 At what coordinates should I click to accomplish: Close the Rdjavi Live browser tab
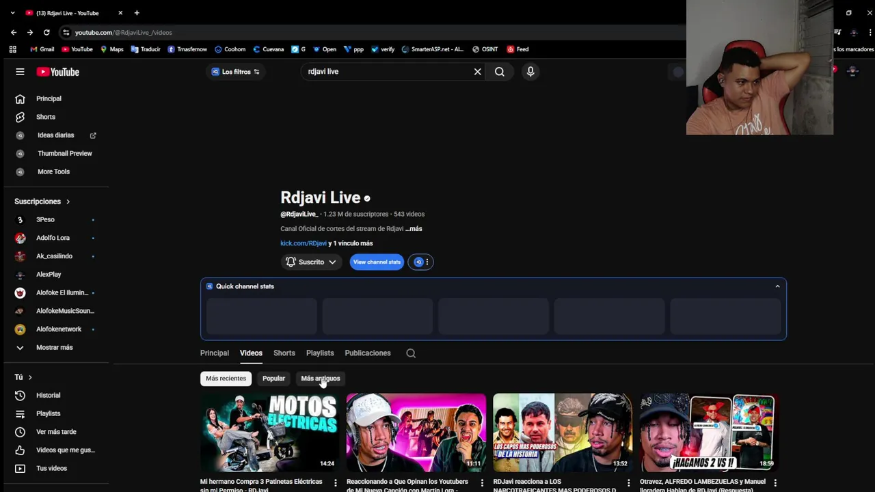[x=120, y=13]
